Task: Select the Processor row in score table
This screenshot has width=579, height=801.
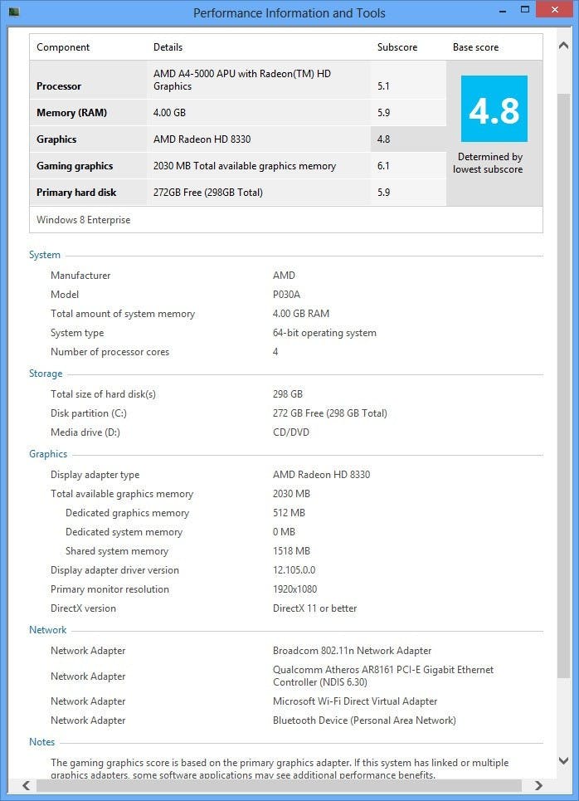Action: 59,86
